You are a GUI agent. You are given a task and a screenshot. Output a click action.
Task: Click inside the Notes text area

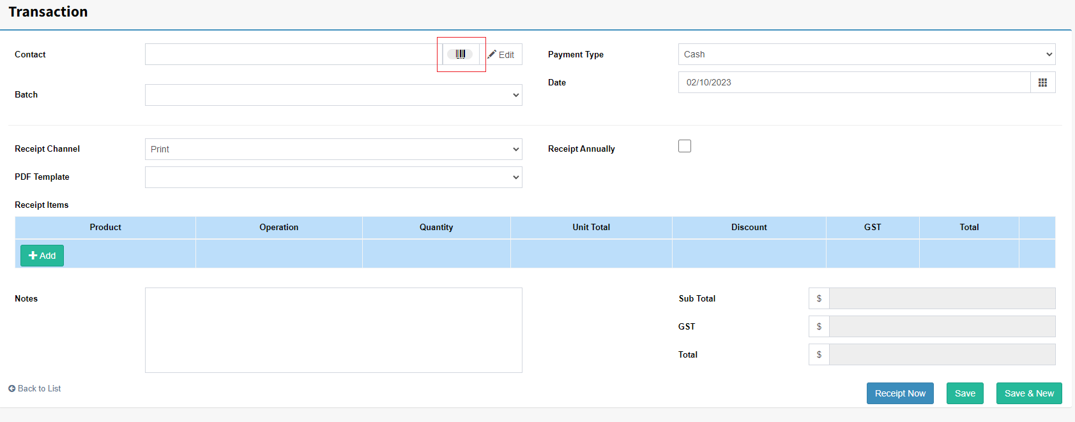(x=333, y=330)
